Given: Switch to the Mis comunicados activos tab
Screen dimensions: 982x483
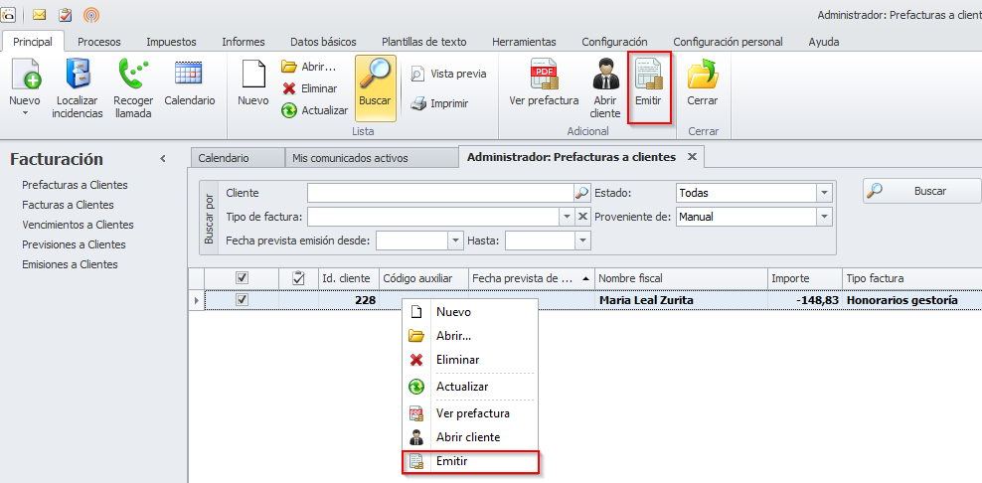Looking at the screenshot, I should [371, 158].
